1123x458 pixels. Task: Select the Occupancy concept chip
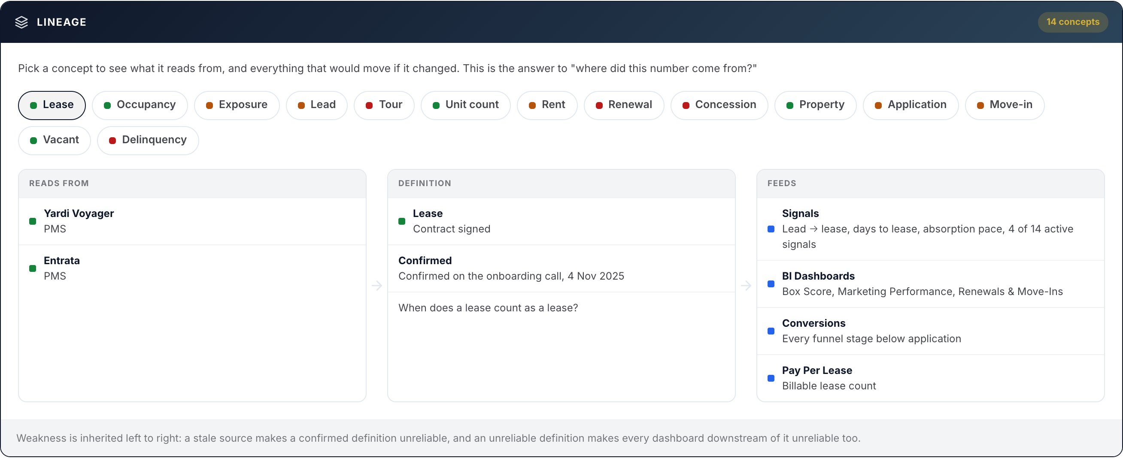pyautogui.click(x=140, y=105)
